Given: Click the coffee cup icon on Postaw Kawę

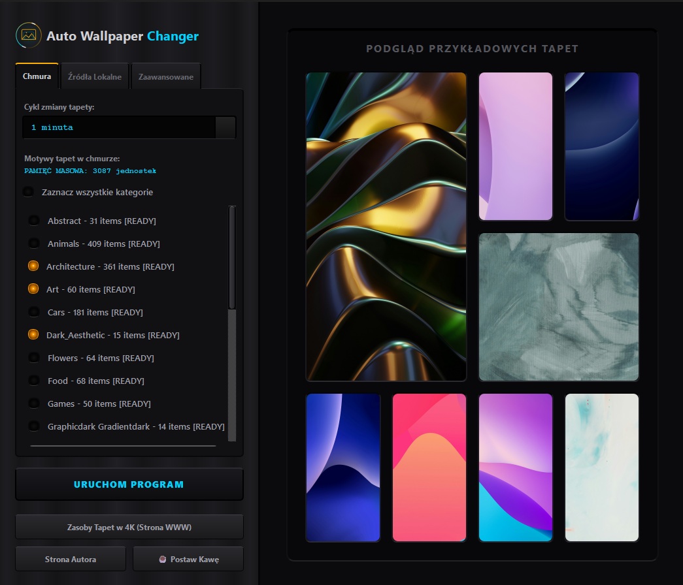Looking at the screenshot, I should pos(163,558).
